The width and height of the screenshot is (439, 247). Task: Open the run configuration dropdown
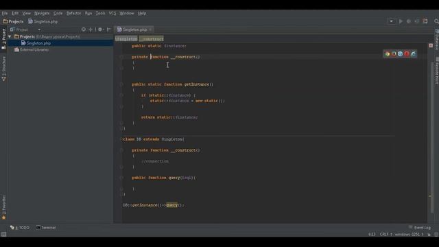tap(392, 21)
